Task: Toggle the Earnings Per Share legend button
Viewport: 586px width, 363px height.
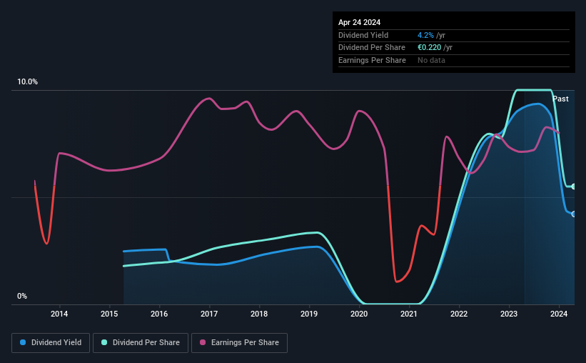Action: 239,343
